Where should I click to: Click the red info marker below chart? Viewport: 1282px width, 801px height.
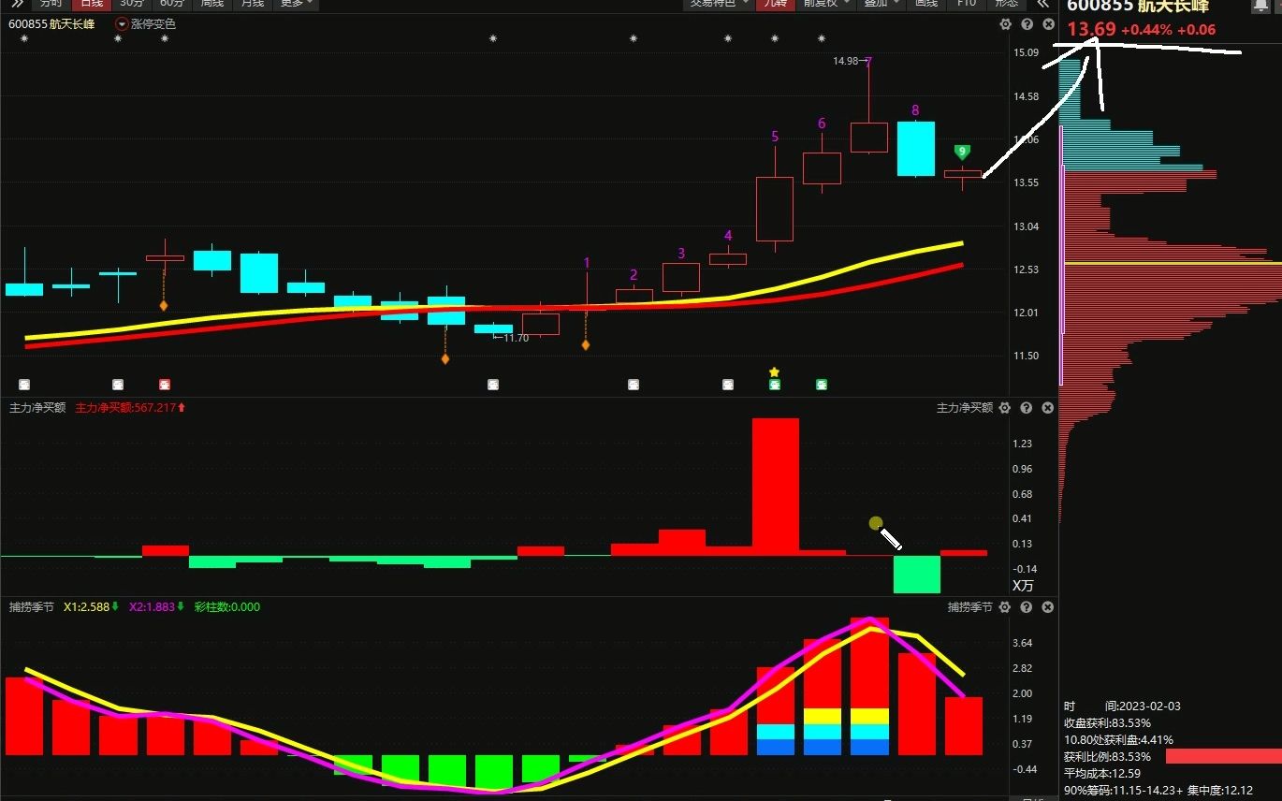[x=165, y=385]
